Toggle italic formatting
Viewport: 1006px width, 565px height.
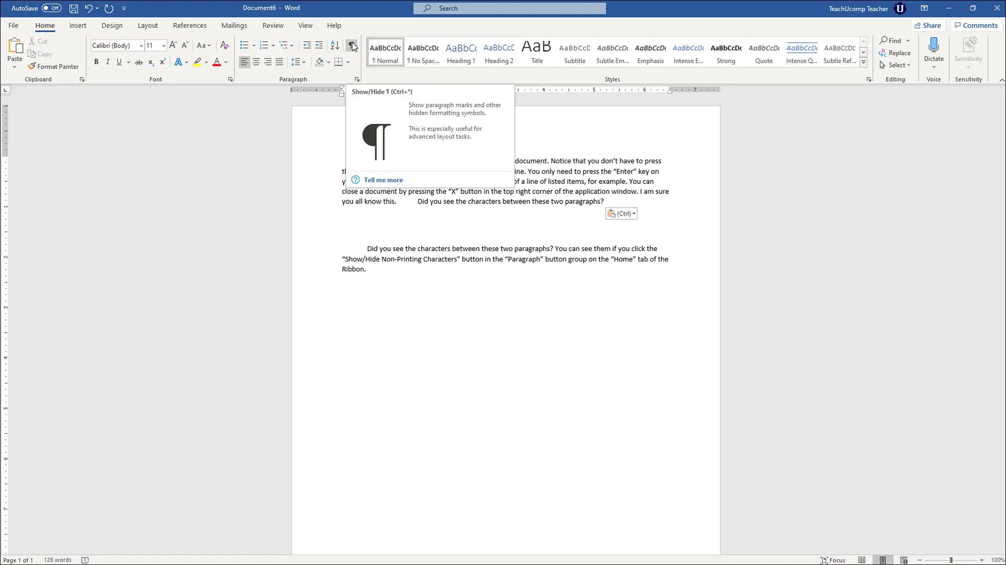point(107,62)
